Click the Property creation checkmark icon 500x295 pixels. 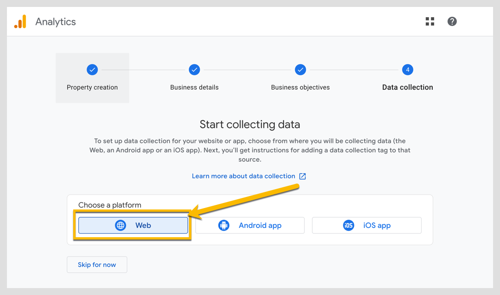[x=92, y=69]
